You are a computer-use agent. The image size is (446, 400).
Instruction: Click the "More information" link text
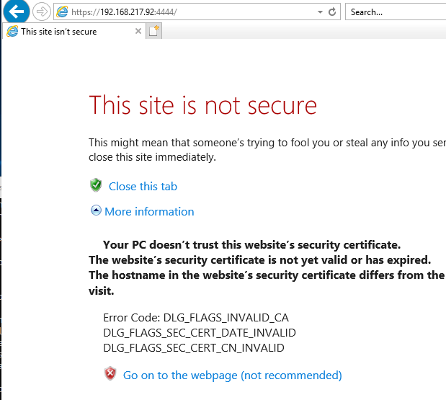[149, 211]
